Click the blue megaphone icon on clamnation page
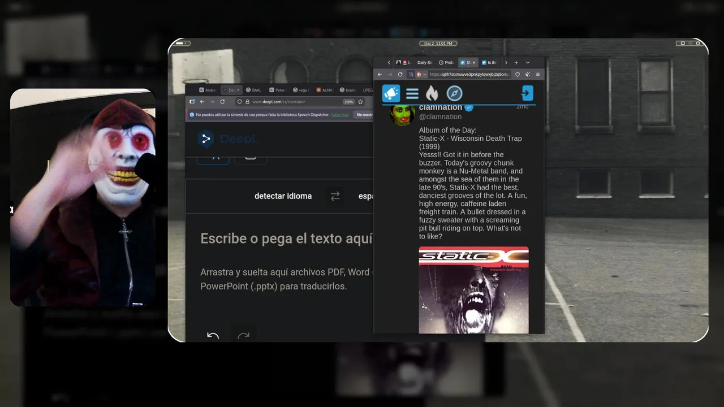This screenshot has height=407, width=724. [x=391, y=93]
